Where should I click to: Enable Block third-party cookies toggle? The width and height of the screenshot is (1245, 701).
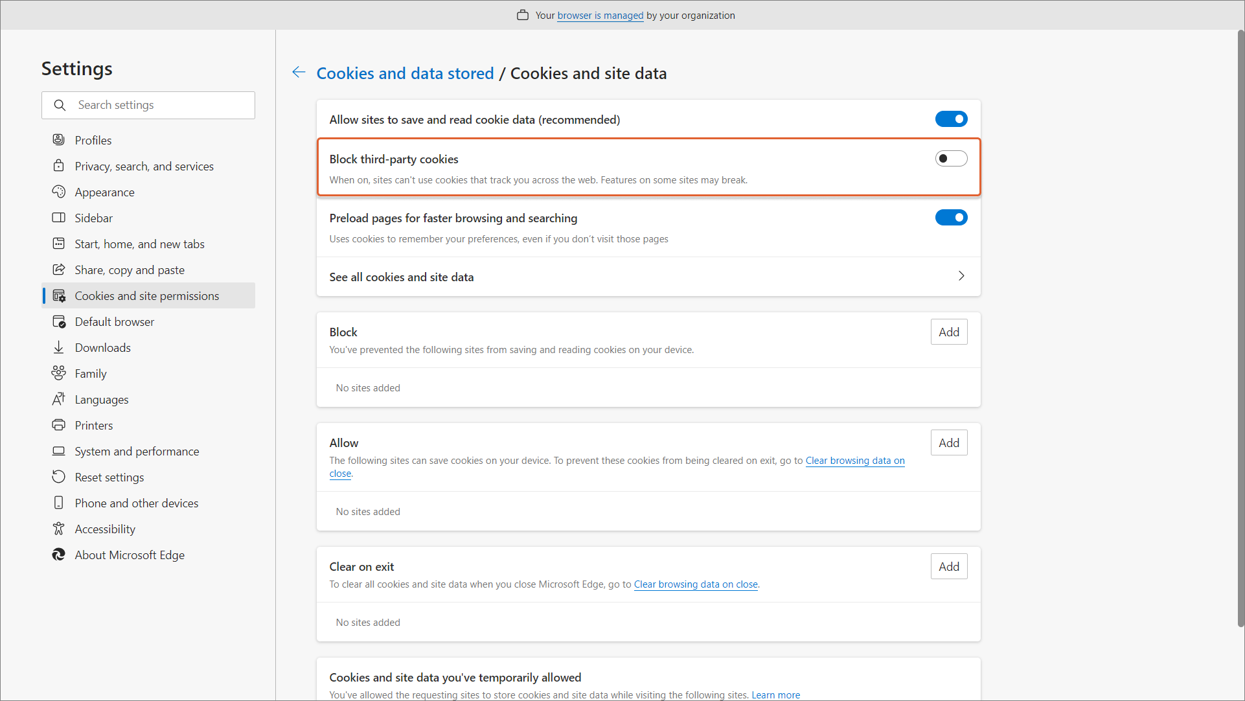pos(950,159)
